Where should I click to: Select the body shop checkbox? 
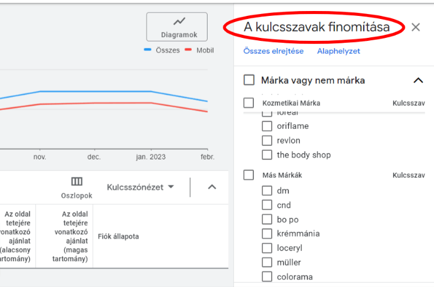coord(267,154)
